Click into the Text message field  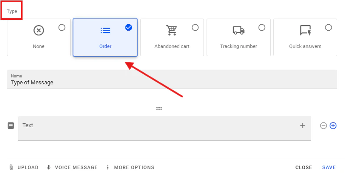coord(164,128)
